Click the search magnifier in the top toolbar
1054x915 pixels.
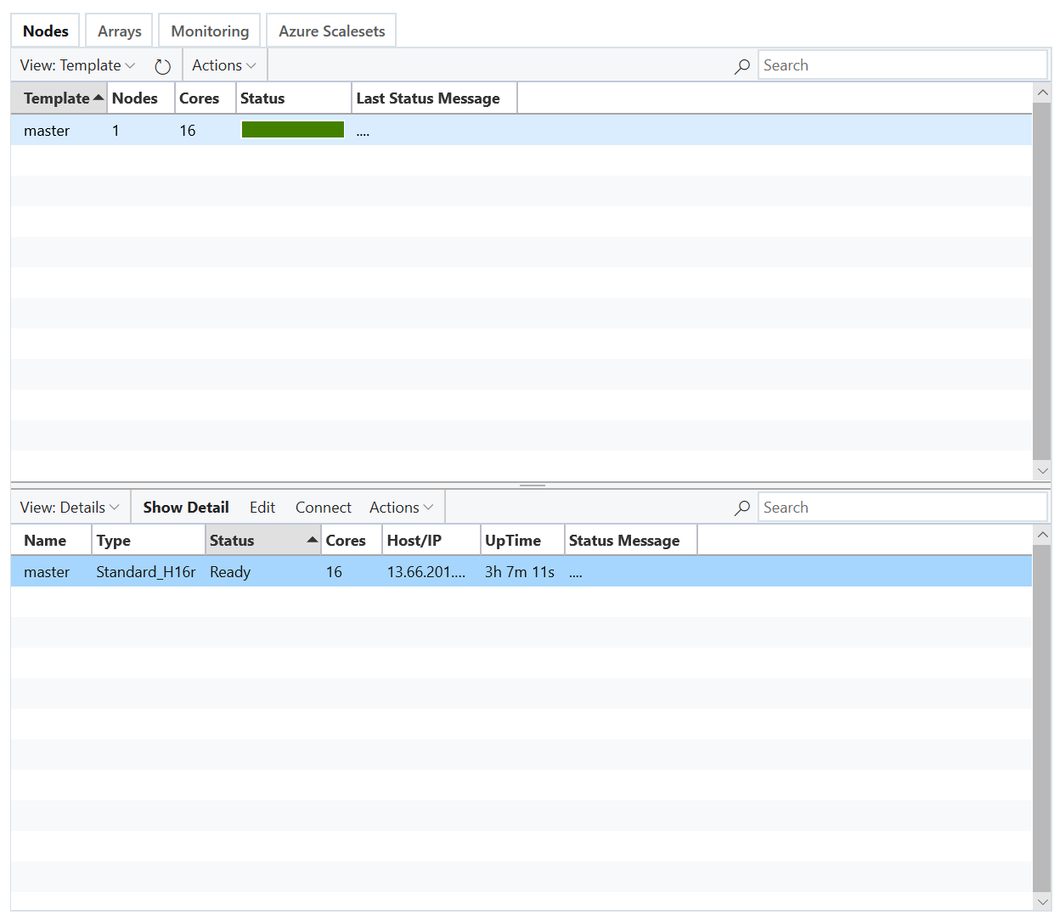(742, 65)
